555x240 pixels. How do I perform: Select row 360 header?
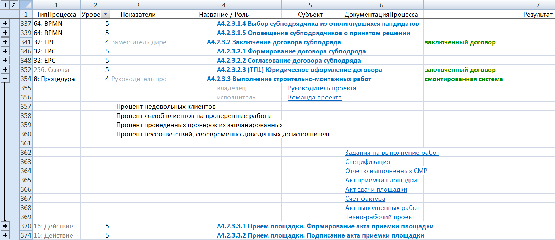(x=26, y=134)
